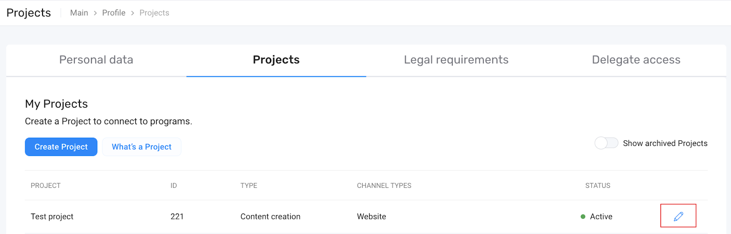Click the breadcrumb chevron after Main
The image size is (731, 234).
click(x=95, y=13)
